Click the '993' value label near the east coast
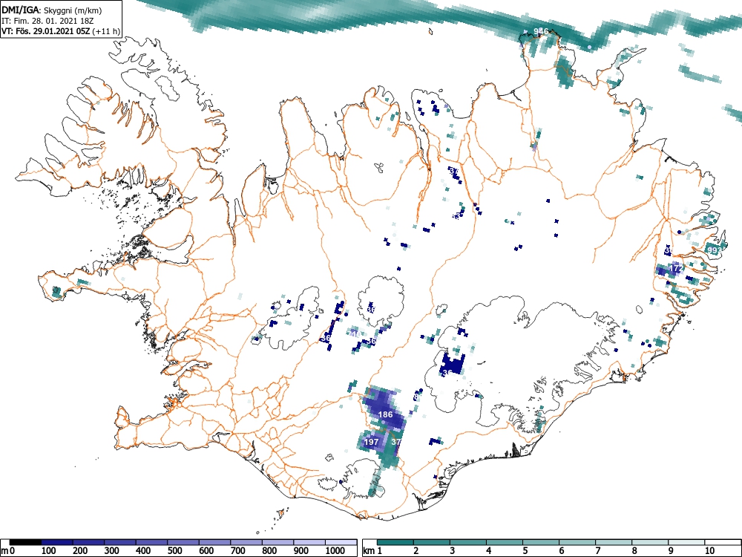Screen dimensions: 742x557 [714, 250]
